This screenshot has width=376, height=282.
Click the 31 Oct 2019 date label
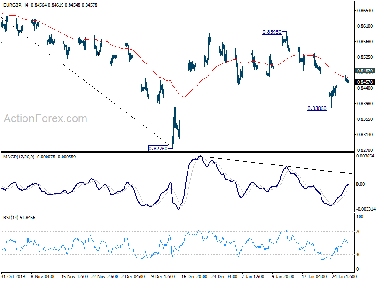(13, 277)
